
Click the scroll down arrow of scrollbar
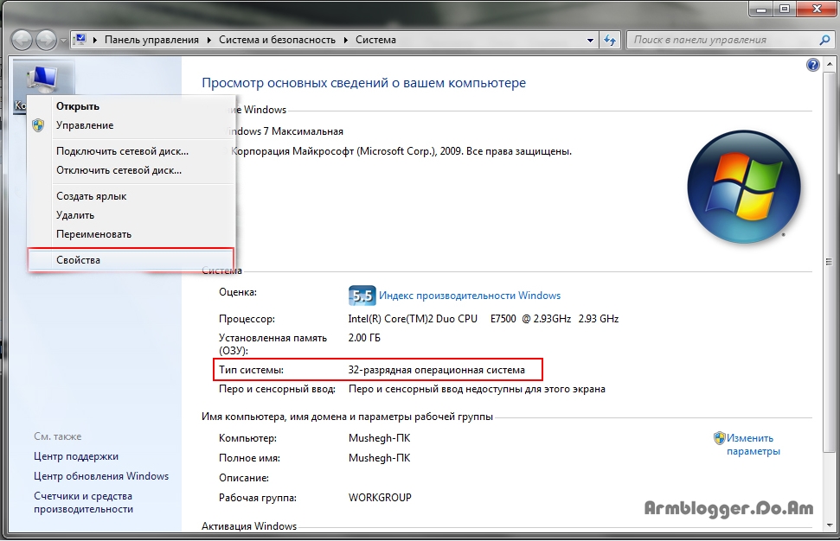point(830,525)
